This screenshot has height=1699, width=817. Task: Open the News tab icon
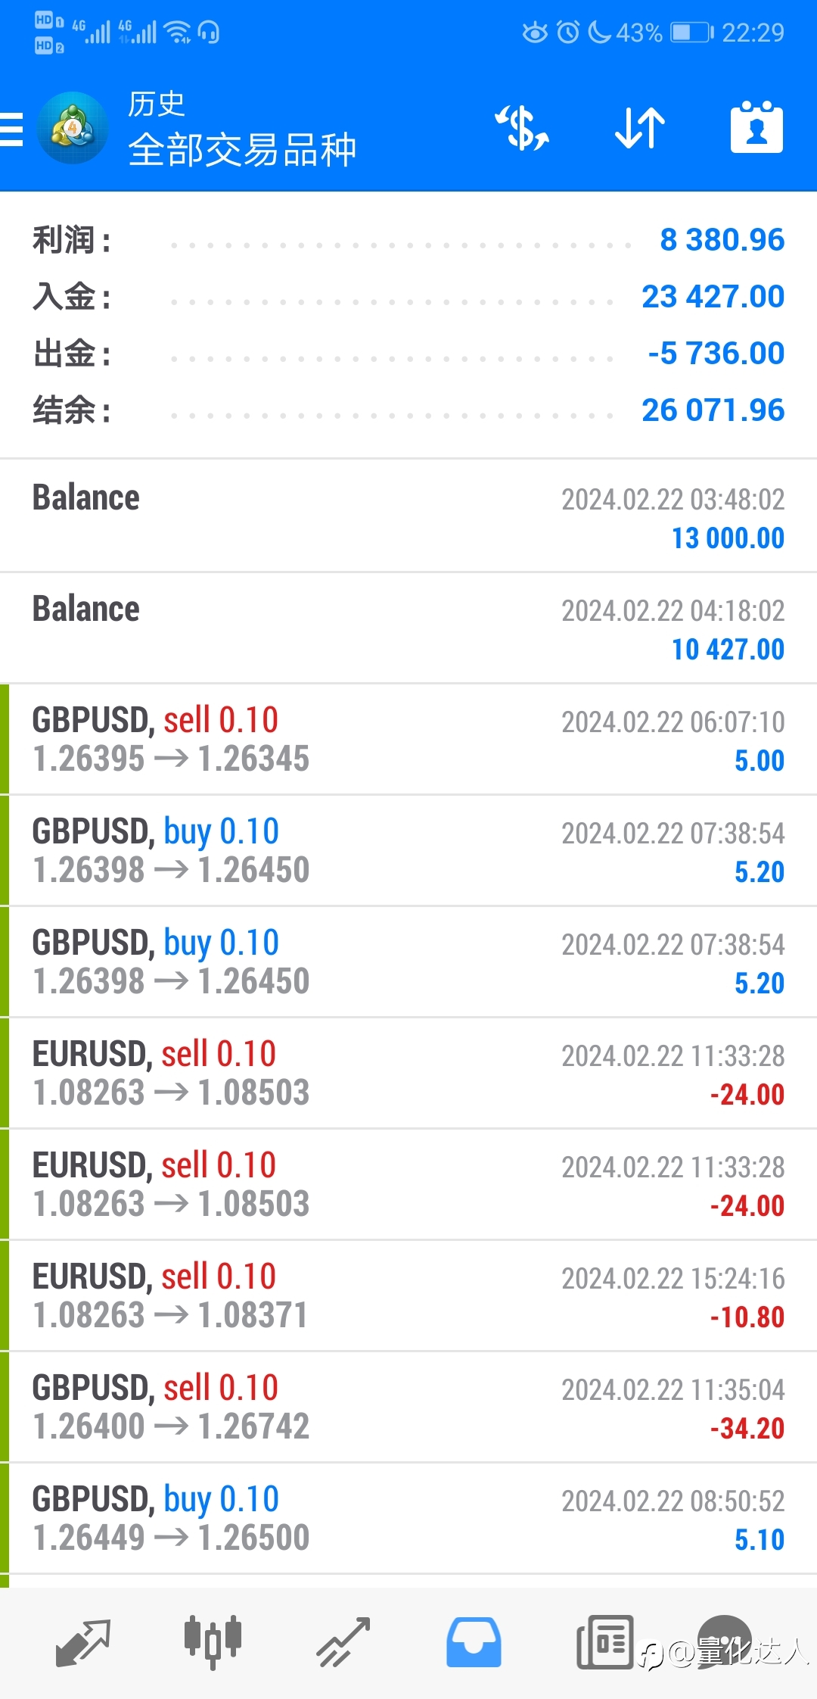pyautogui.click(x=604, y=1641)
